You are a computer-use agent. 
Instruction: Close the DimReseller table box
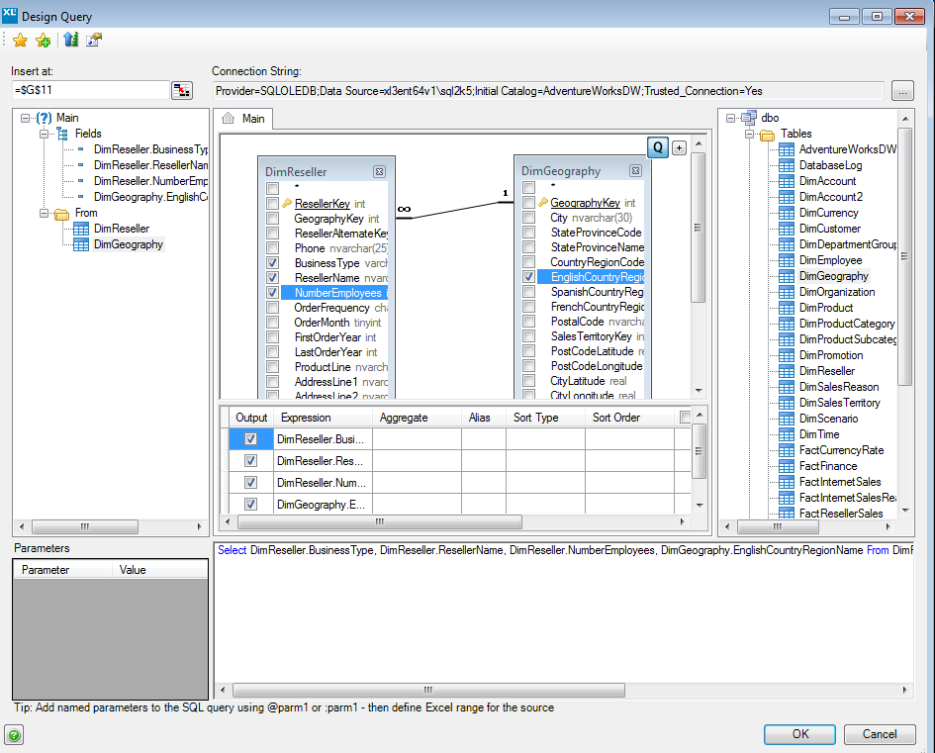[x=379, y=171]
